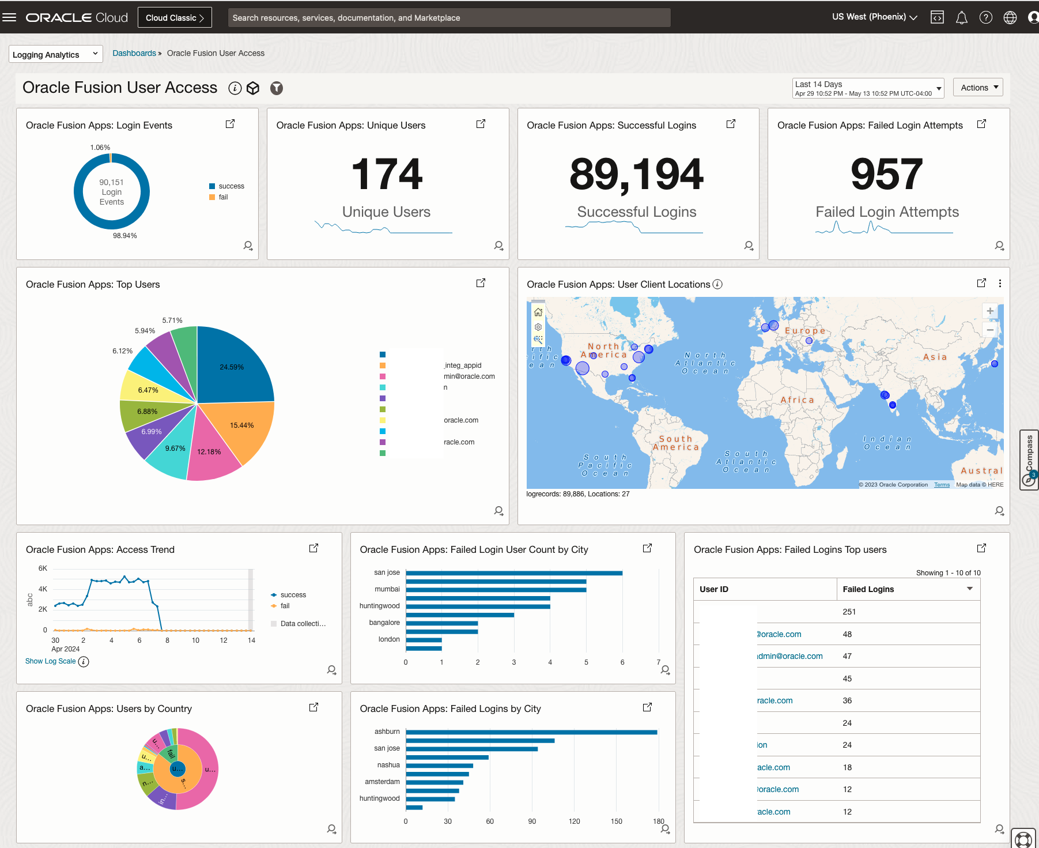The height and width of the screenshot is (848, 1039).
Task: Click the info icon next to Oracle Fusion User Access
Action: point(235,88)
